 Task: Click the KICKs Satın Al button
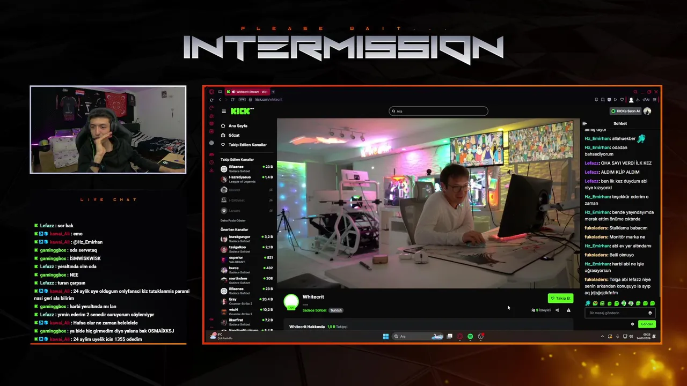[625, 111]
